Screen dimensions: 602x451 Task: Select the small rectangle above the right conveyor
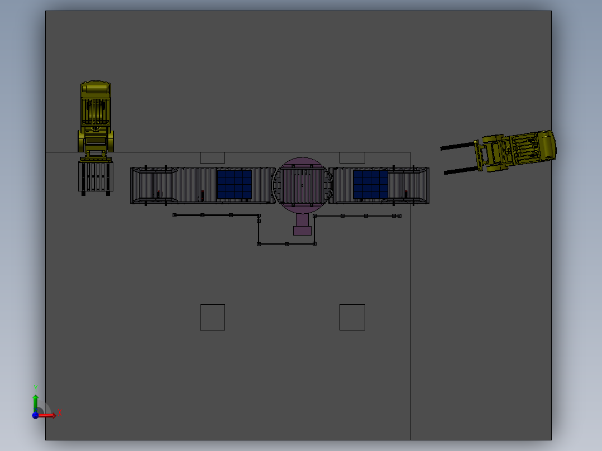[352, 158]
